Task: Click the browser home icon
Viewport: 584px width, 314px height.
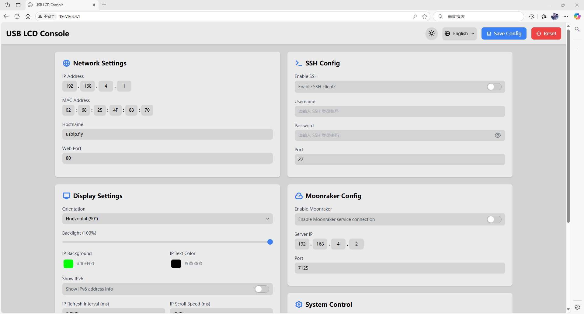Action: (28, 16)
